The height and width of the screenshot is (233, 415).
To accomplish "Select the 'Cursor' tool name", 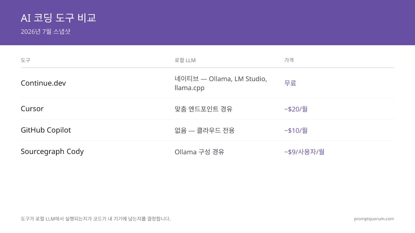I will [x=32, y=109].
